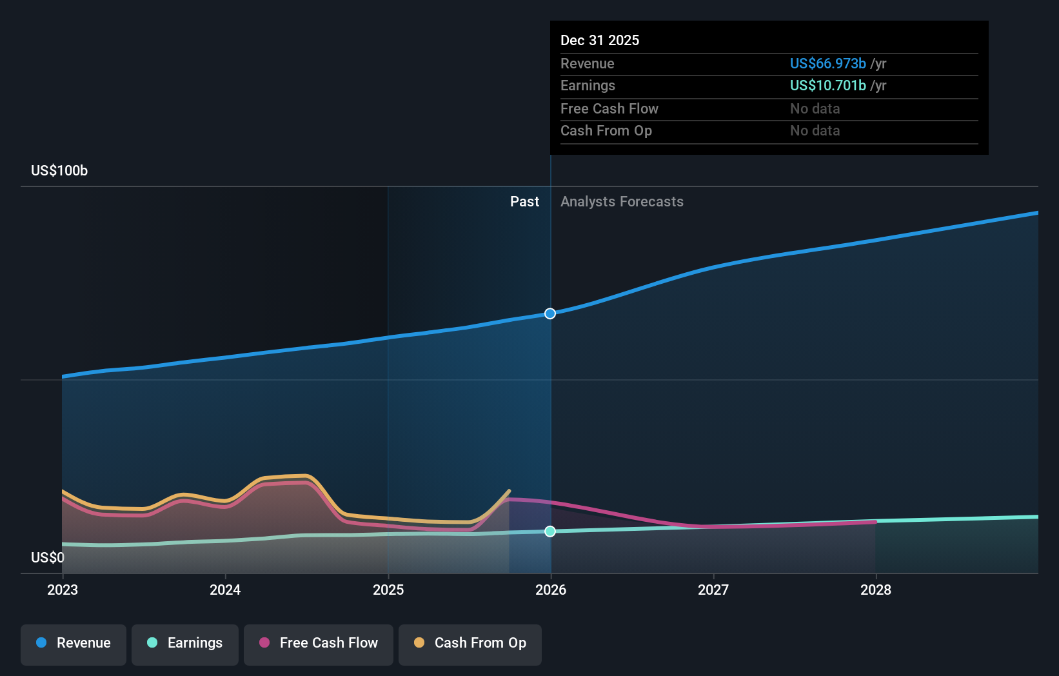Screen dimensions: 1059x676
Task: Select the 2023 x-axis label
Action: (x=63, y=590)
